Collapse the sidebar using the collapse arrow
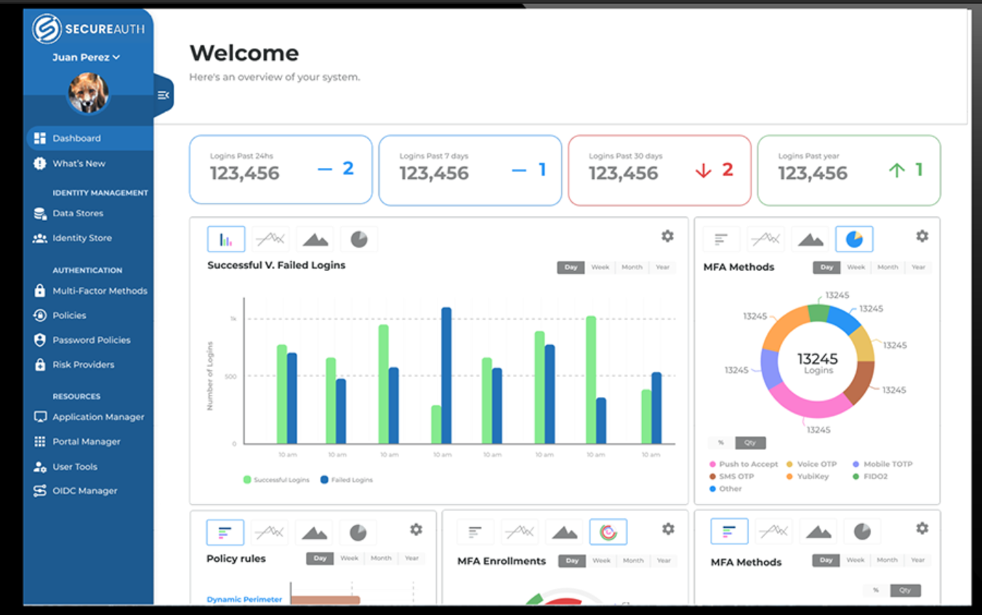The width and height of the screenshot is (982, 615). [x=164, y=94]
